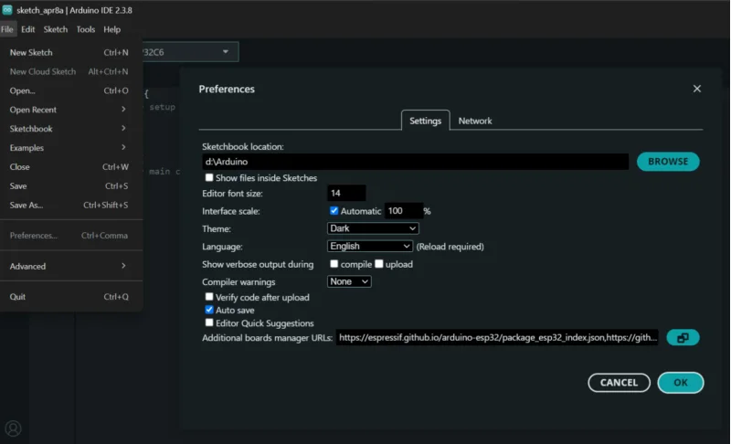Click the interface scale percent field
This screenshot has width=731, height=444.
(403, 211)
